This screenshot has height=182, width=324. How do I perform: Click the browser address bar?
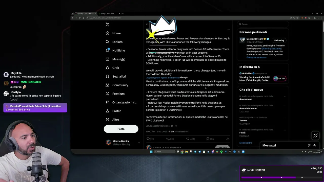coord(187,18)
